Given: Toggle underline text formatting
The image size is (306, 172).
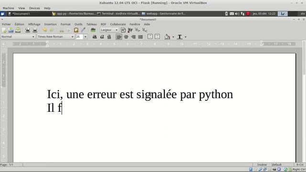Looking at the screenshot, I should point(109,37).
